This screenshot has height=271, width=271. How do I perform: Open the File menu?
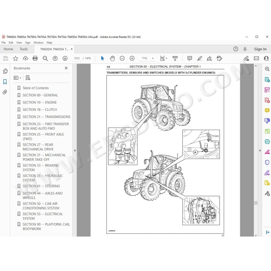[3, 43]
